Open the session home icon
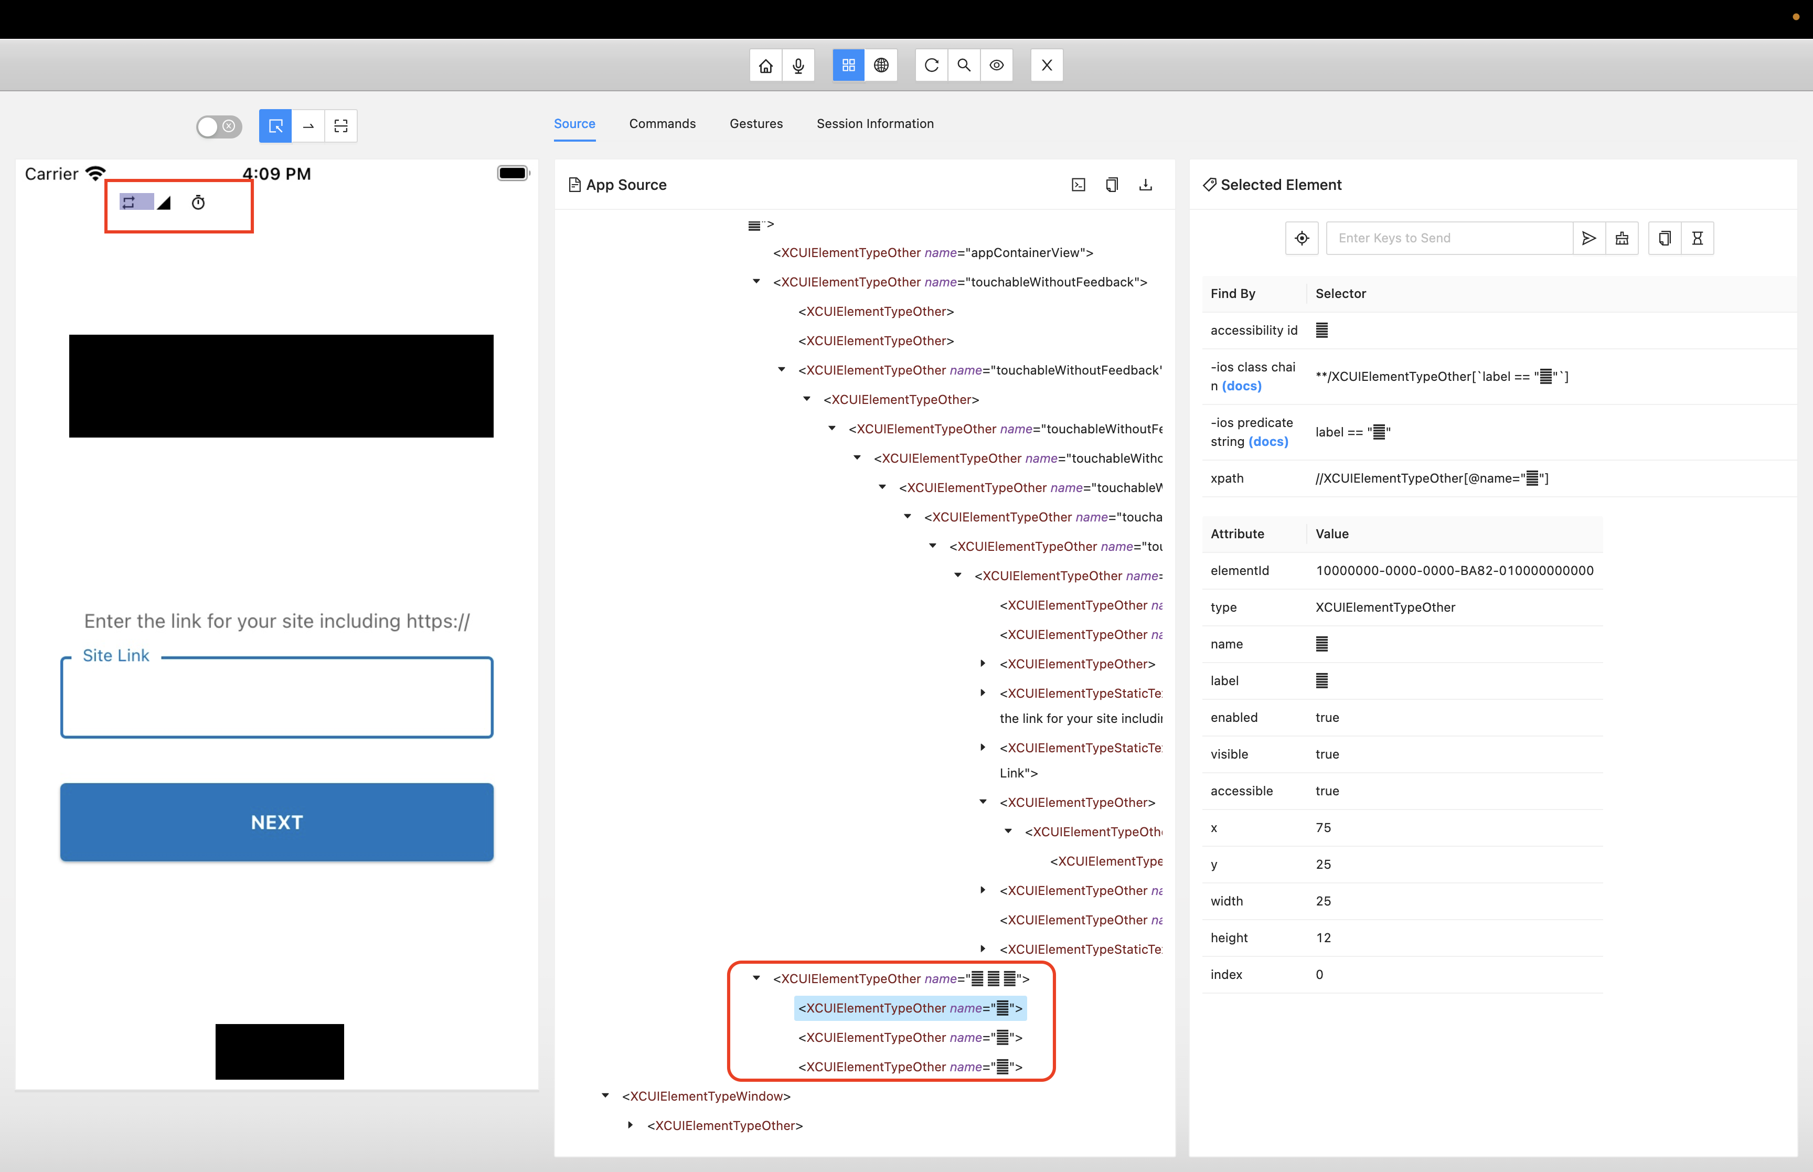1813x1172 pixels. click(765, 65)
